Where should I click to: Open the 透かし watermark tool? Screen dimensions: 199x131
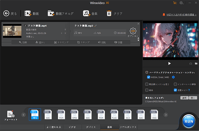[40, 42]
